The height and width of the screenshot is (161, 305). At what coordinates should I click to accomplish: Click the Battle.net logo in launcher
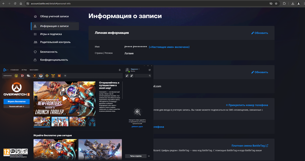coord(5,70)
